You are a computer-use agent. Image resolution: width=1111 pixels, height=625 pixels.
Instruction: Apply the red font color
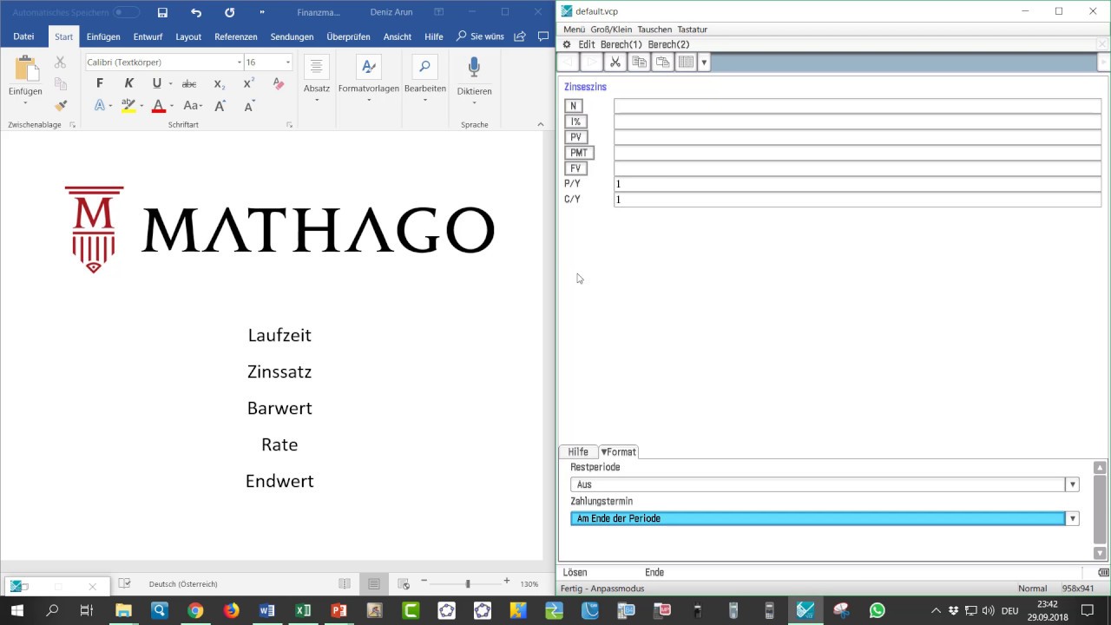pyautogui.click(x=158, y=106)
